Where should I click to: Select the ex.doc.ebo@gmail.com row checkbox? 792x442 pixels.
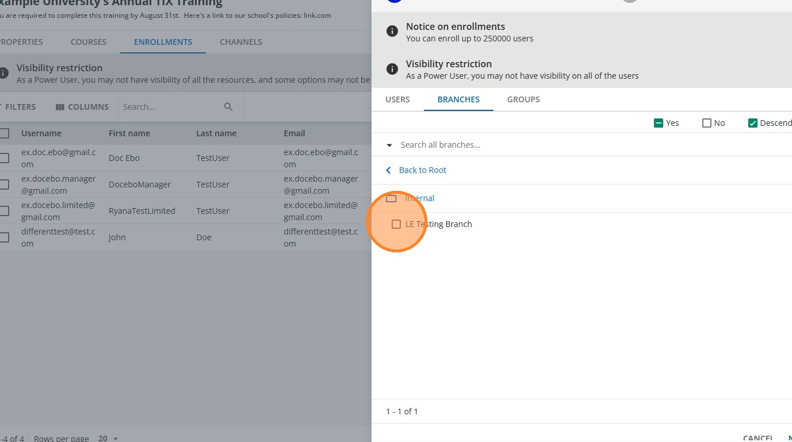pyautogui.click(x=5, y=158)
